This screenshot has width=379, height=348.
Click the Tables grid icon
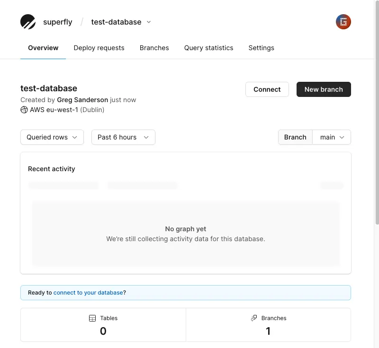click(92, 318)
